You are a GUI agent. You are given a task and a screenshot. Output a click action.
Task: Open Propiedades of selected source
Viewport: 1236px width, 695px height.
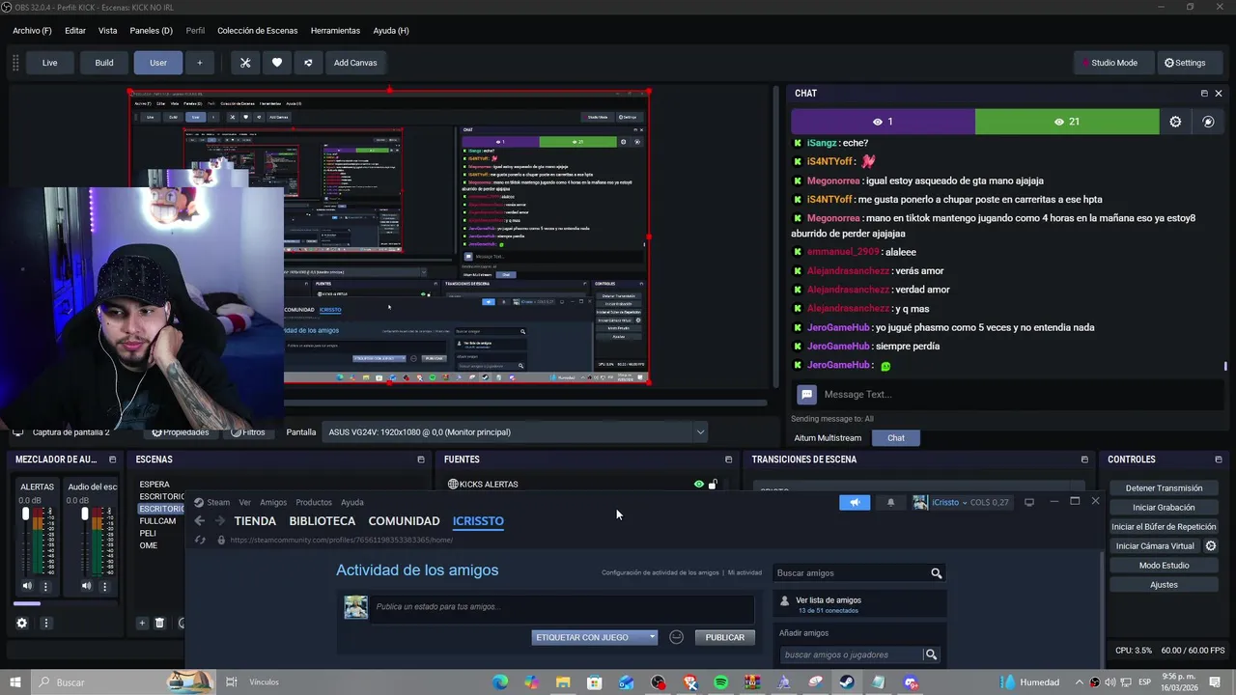pyautogui.click(x=181, y=432)
